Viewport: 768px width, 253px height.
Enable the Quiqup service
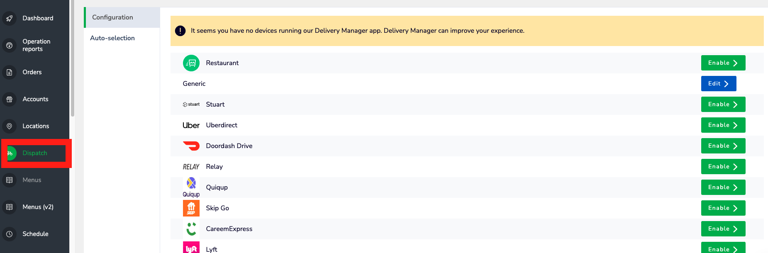pyautogui.click(x=723, y=187)
